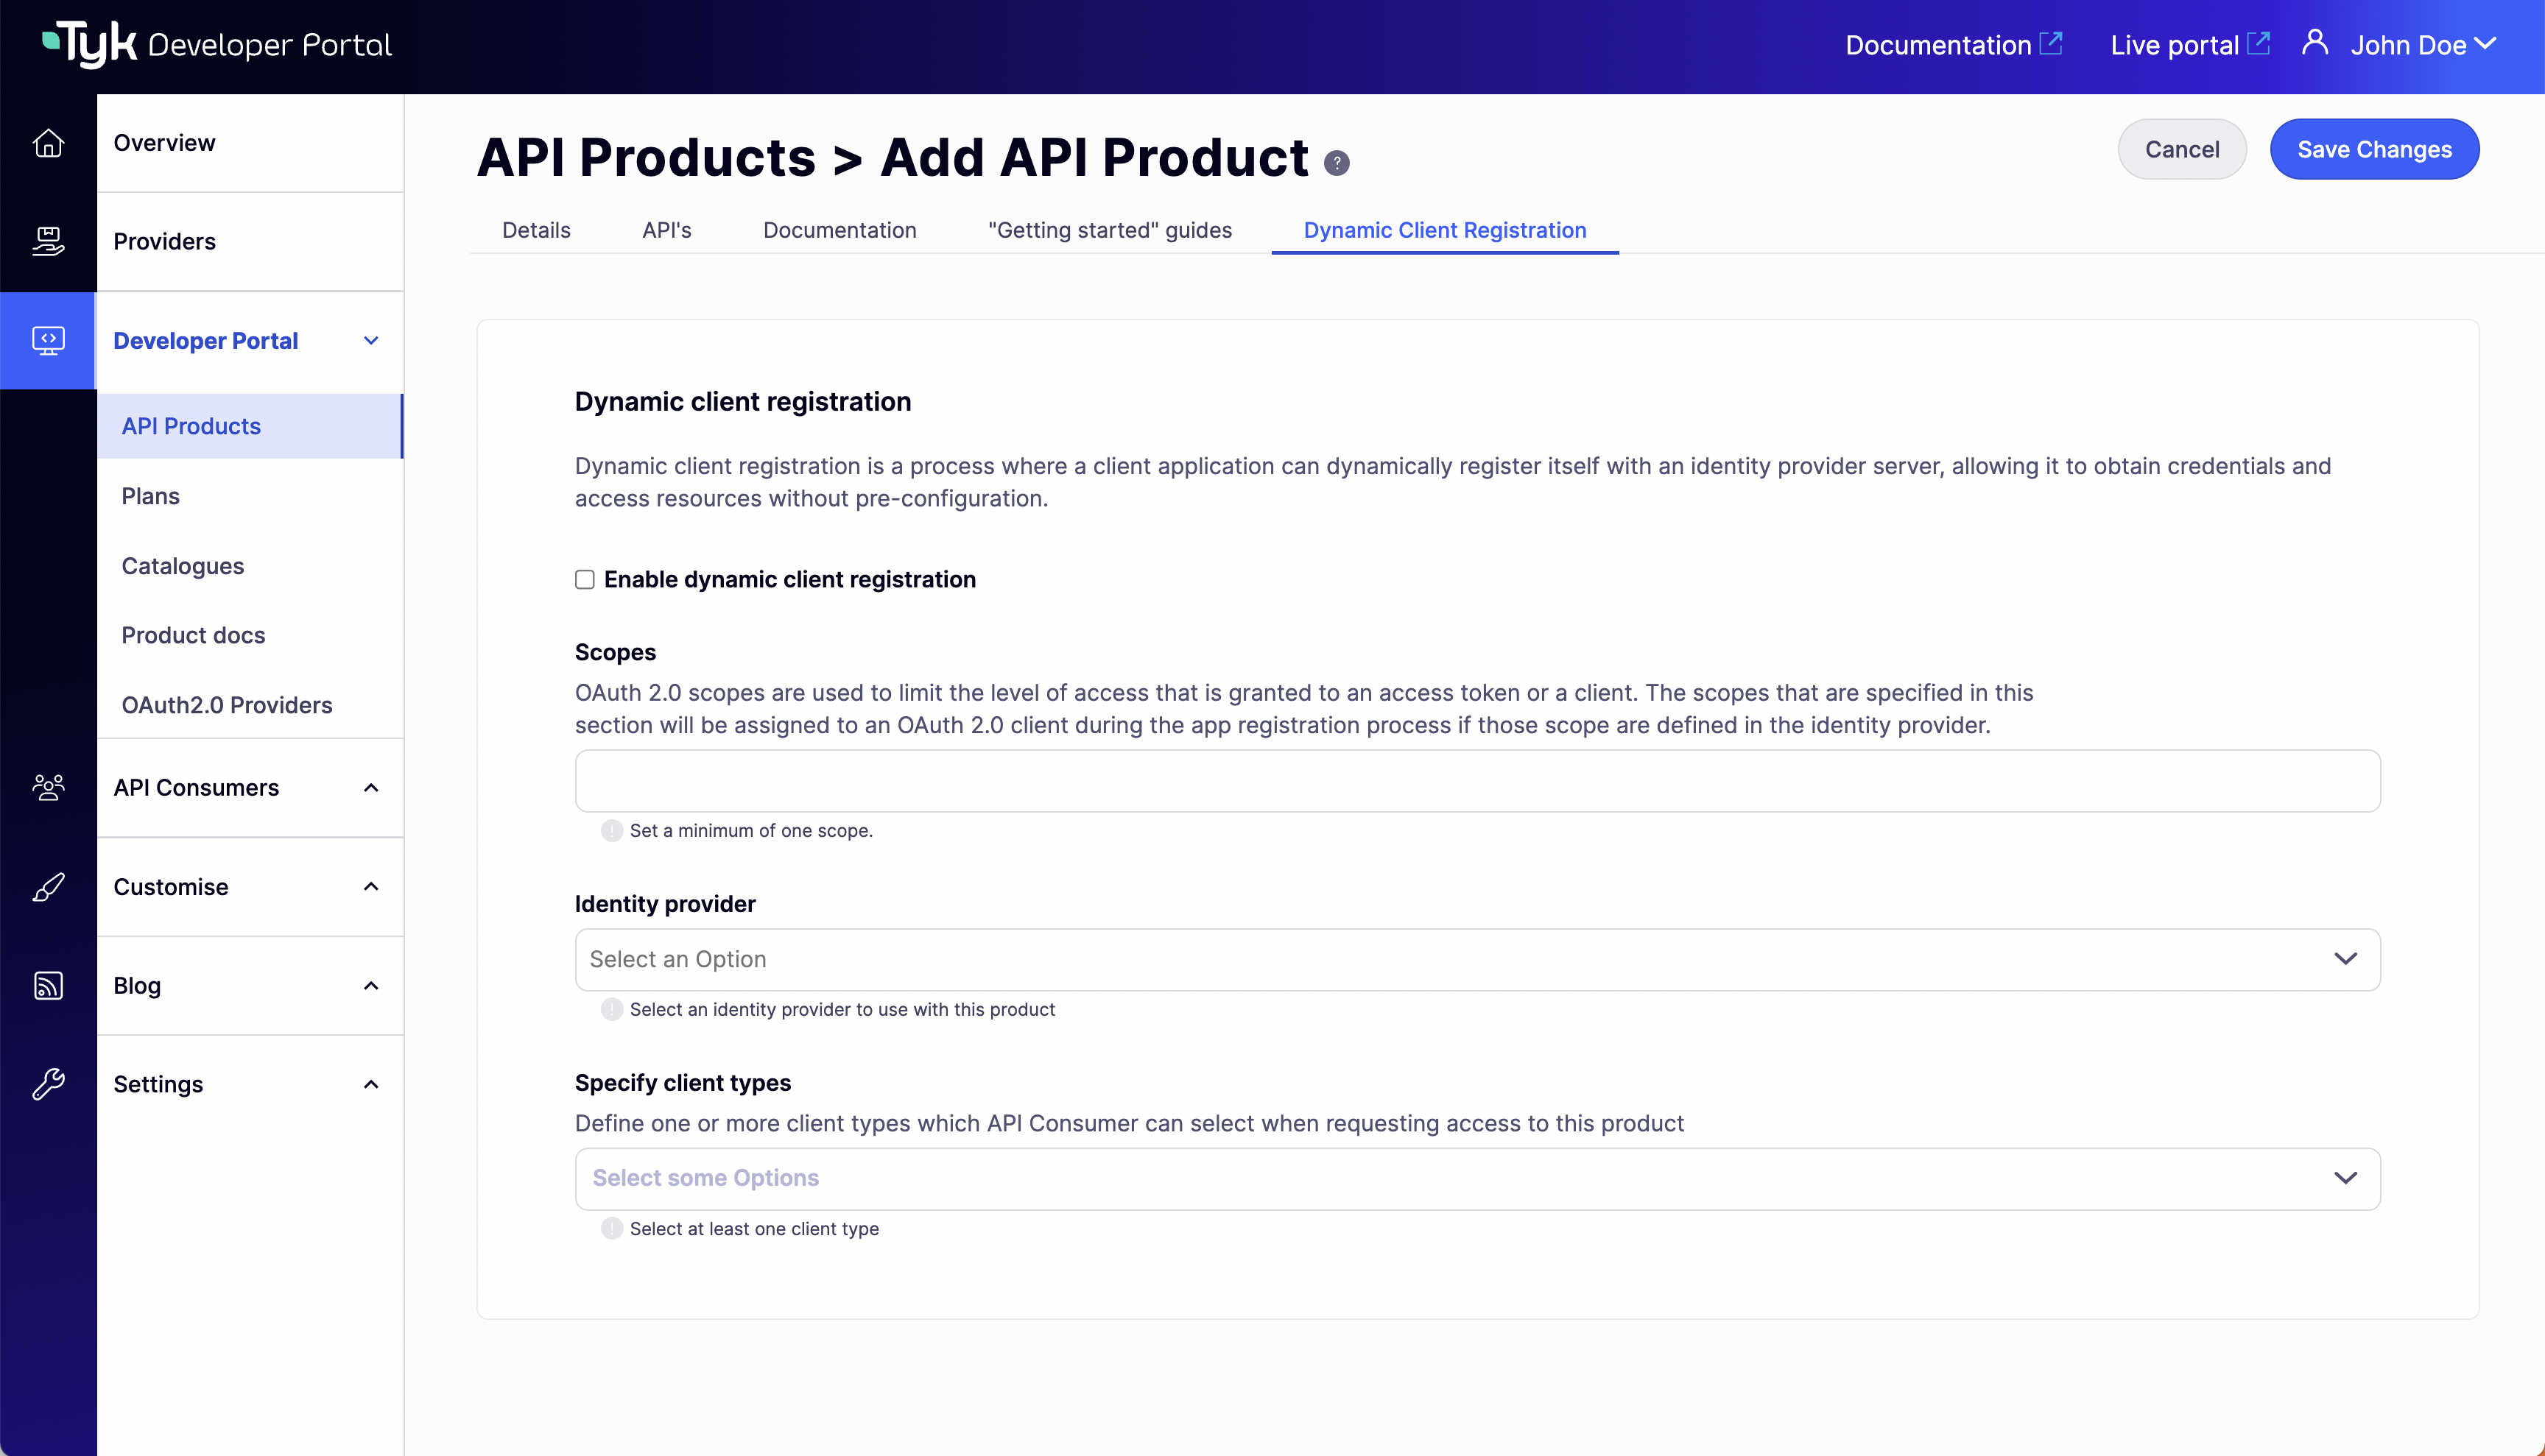Open the Identity provider dropdown

(1476, 959)
